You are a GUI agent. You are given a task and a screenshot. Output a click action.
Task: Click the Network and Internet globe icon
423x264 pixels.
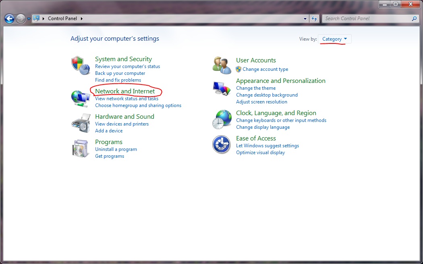(81, 99)
